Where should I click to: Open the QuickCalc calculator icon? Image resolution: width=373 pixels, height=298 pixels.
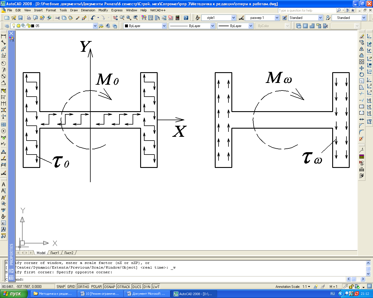pos(177,18)
